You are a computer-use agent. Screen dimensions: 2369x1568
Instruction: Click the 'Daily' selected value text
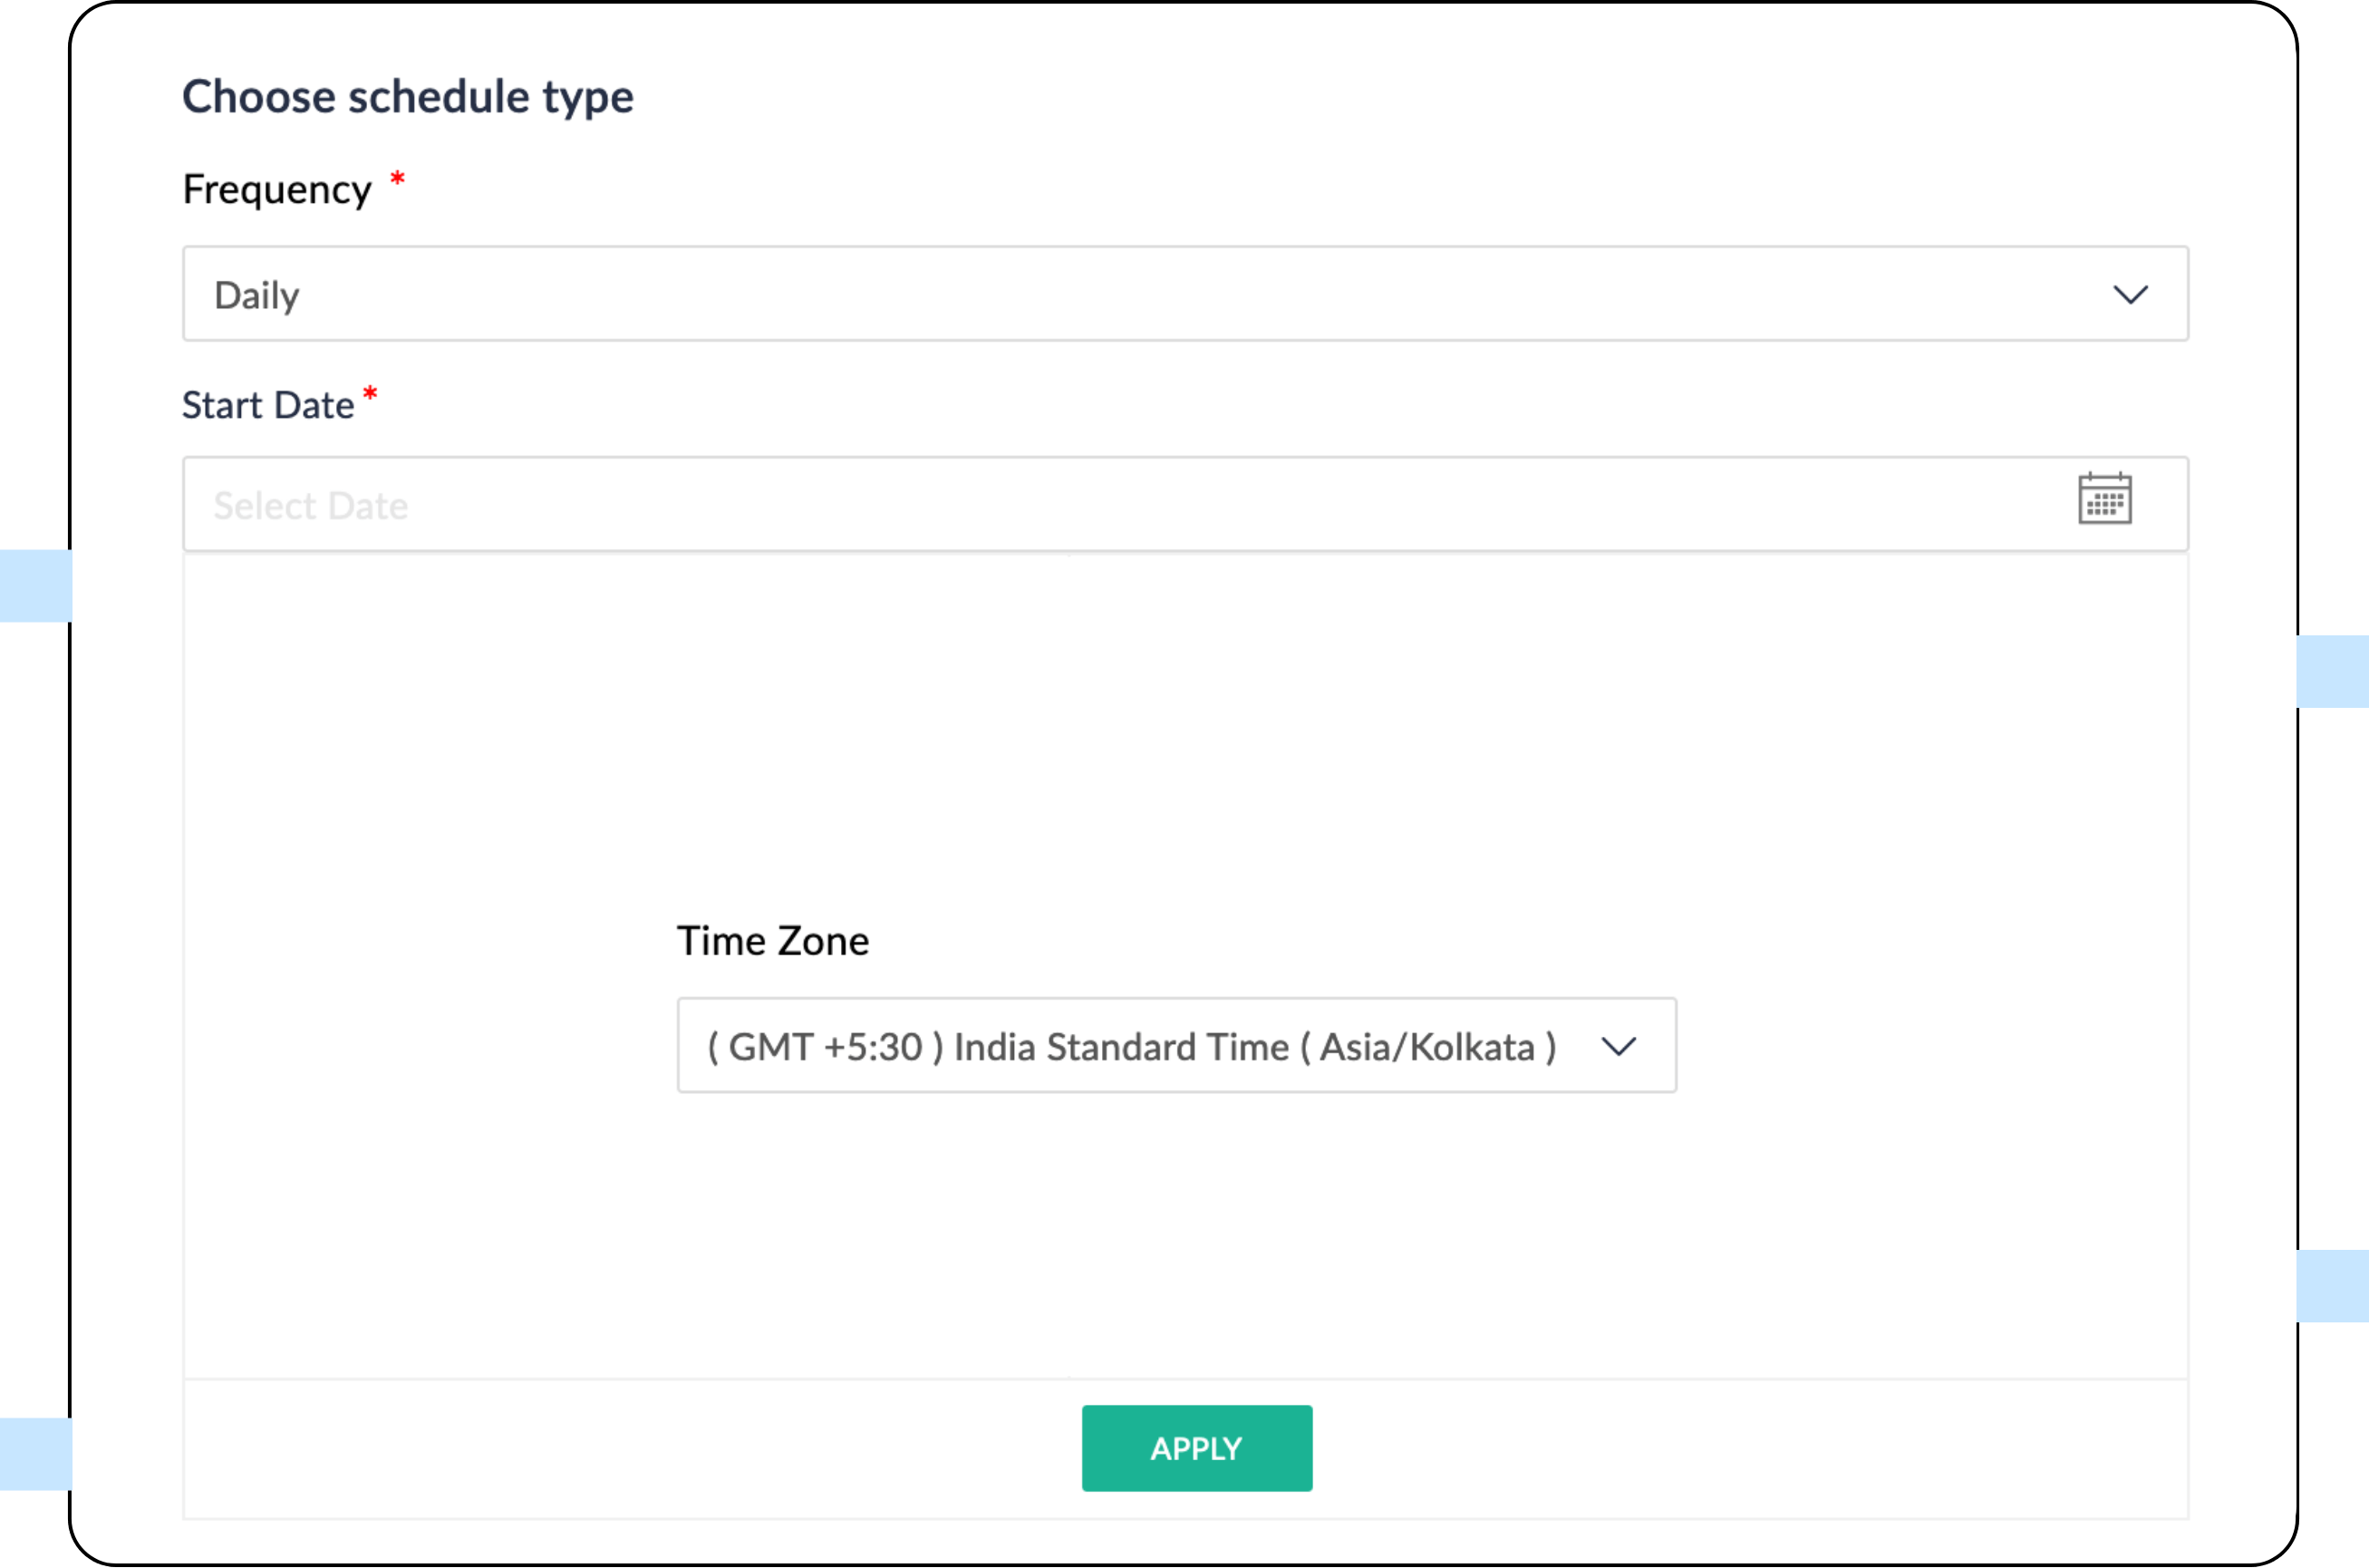257,296
